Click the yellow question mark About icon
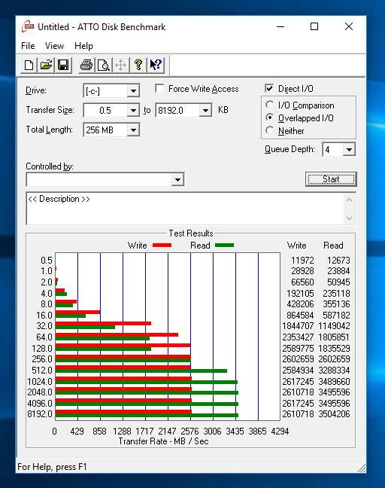Viewport: 385px width, 488px height. pos(138,65)
